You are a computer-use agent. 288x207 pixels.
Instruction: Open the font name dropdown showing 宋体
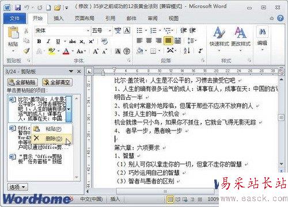point(88,30)
